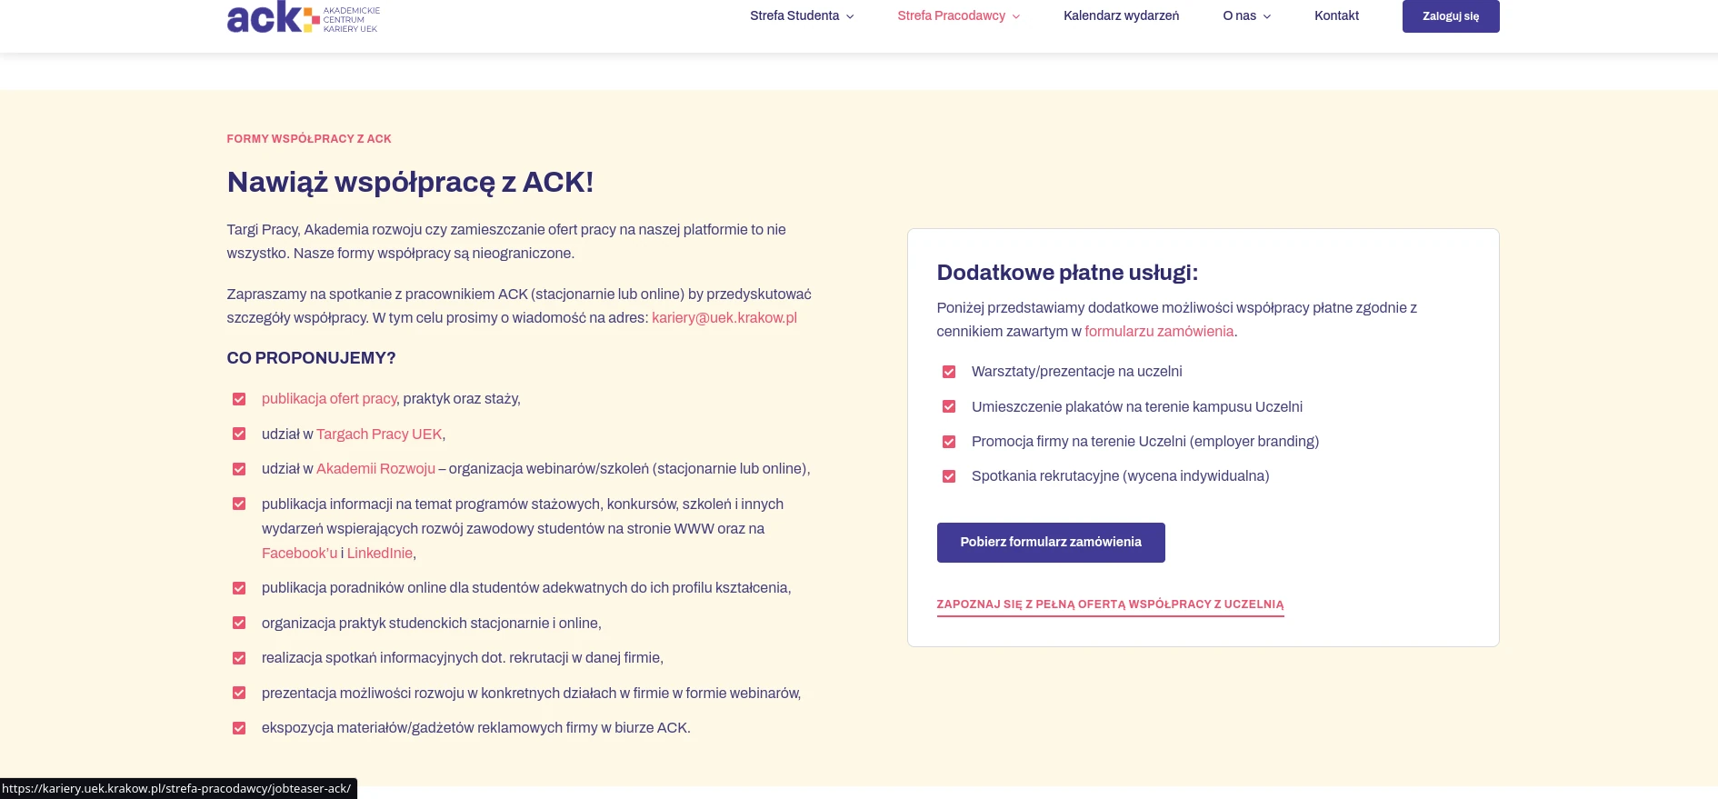Viewport: 1718px width, 799px height.
Task: Click the ACK logo in header
Action: (303, 16)
